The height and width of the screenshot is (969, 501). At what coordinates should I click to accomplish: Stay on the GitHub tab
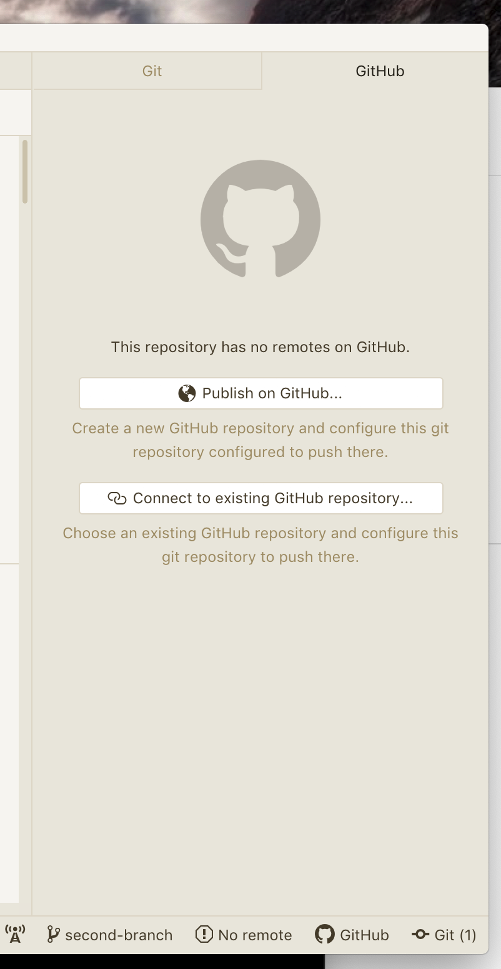379,71
